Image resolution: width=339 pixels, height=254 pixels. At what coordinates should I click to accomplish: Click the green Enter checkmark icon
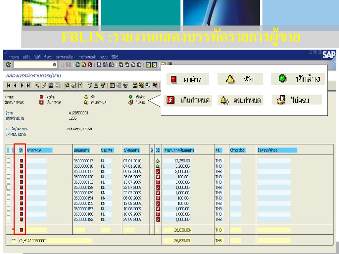8,64
